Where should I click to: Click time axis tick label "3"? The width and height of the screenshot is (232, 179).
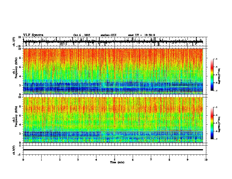[78, 160]
